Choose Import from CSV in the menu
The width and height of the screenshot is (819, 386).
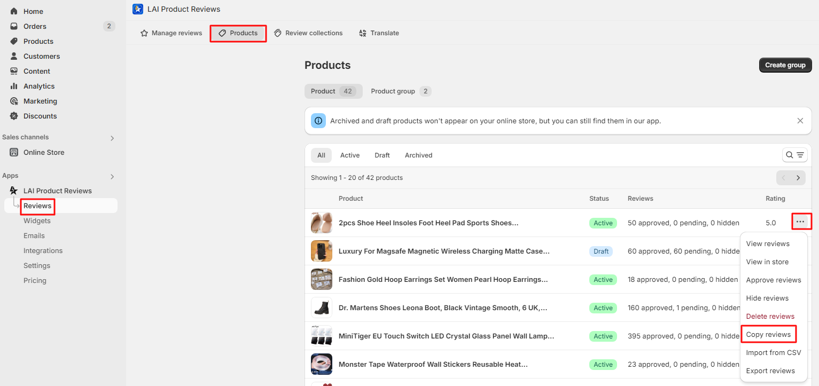tap(774, 352)
